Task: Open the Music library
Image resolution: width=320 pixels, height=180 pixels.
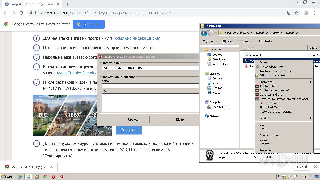Action: 216,83
